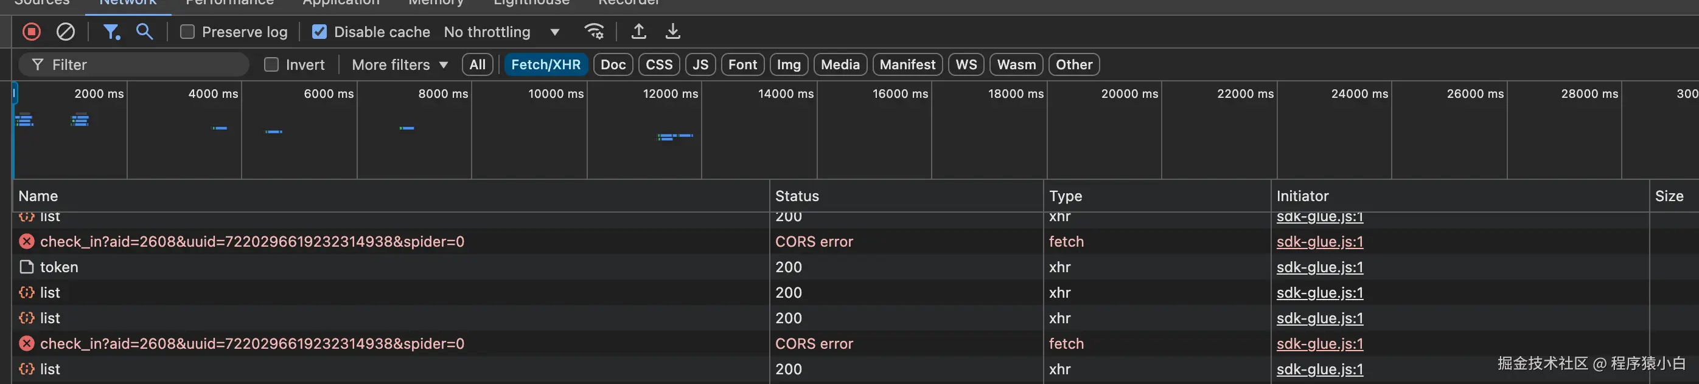Open the No throttling dropdown
This screenshot has width=1699, height=384.
point(501,32)
